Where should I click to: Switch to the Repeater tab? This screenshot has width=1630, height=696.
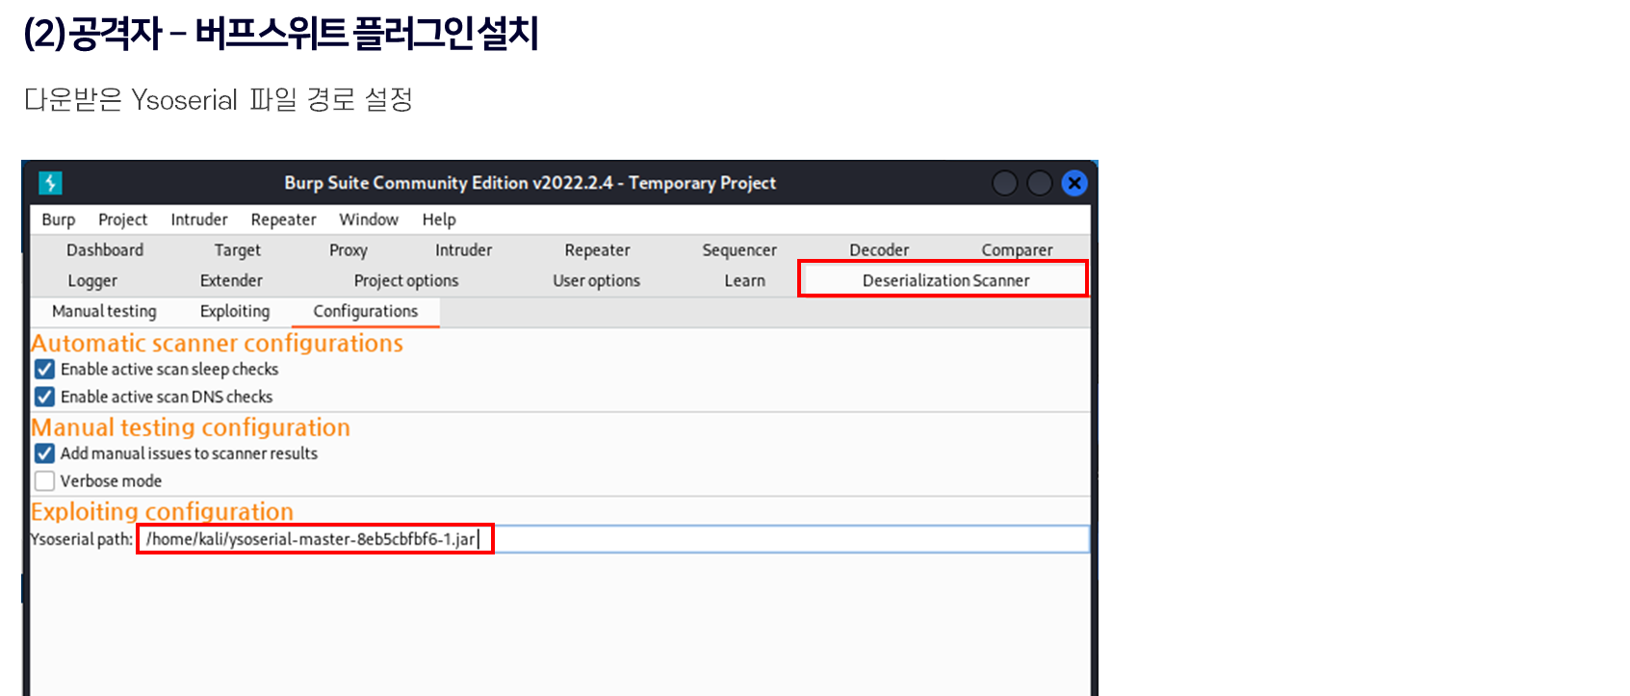(597, 250)
